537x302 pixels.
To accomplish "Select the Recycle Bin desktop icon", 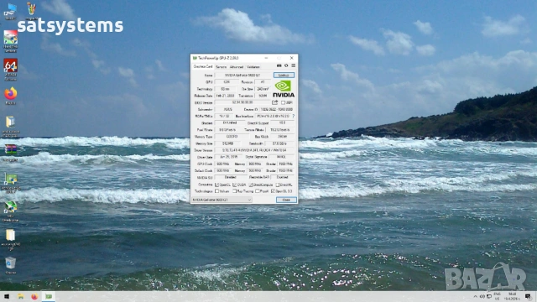I will [x=10, y=266].
